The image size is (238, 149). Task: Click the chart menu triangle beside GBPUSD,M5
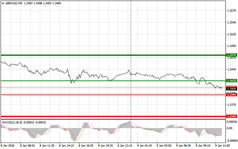[3, 3]
